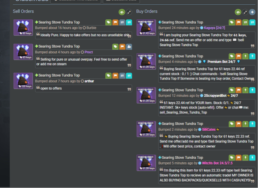Report SiliCates buy order with orange flag

tap(238, 124)
